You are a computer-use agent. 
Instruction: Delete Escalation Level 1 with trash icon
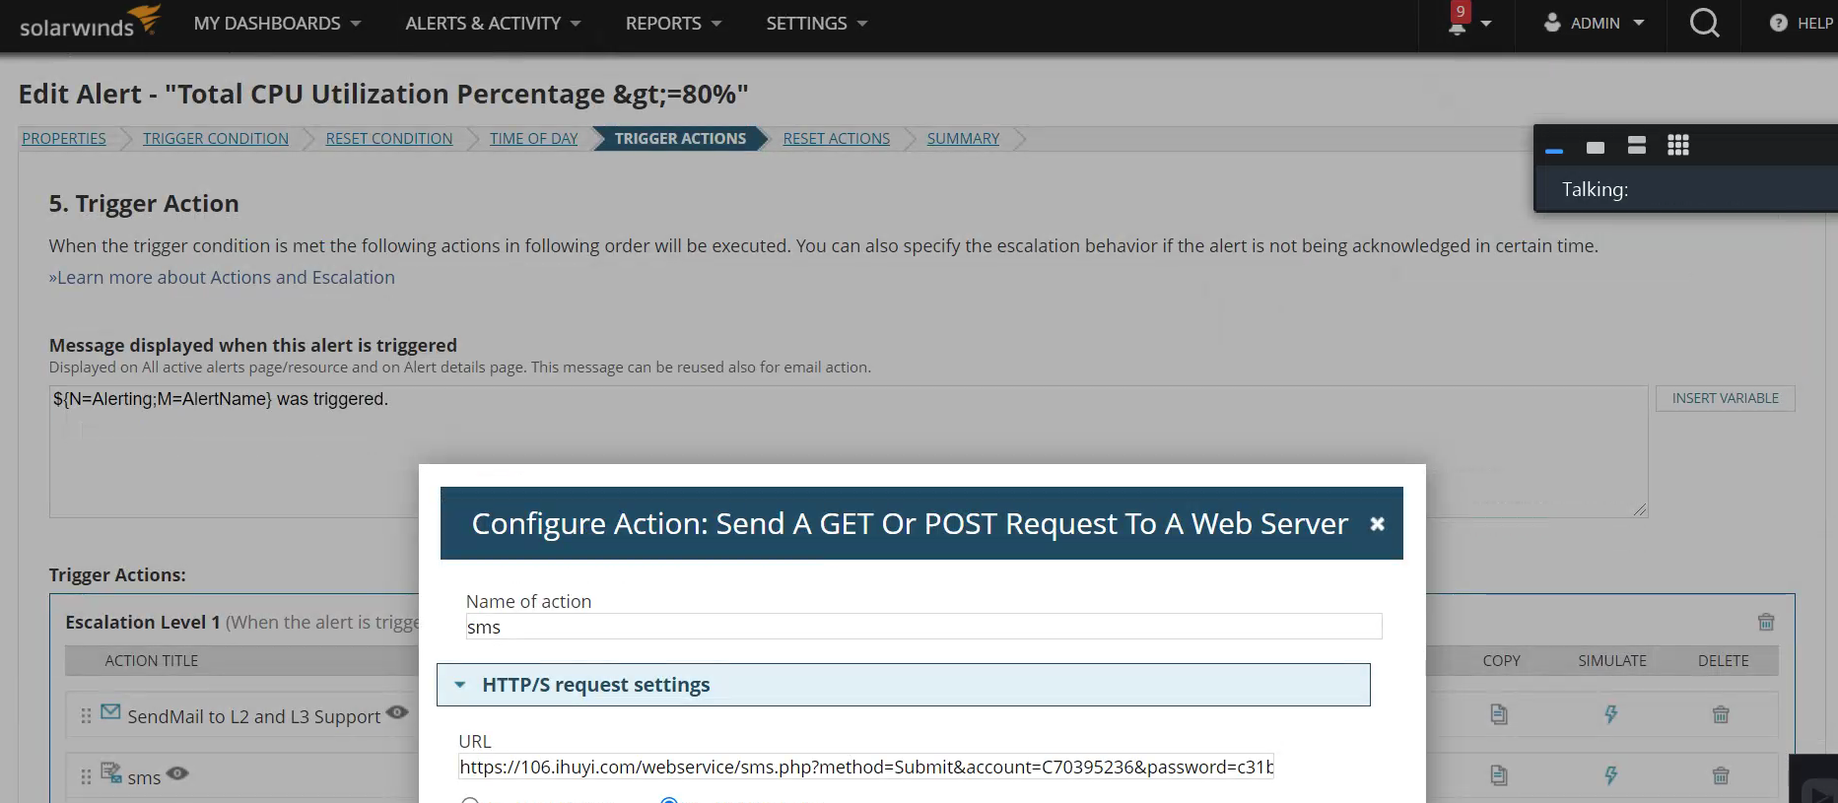click(x=1766, y=622)
